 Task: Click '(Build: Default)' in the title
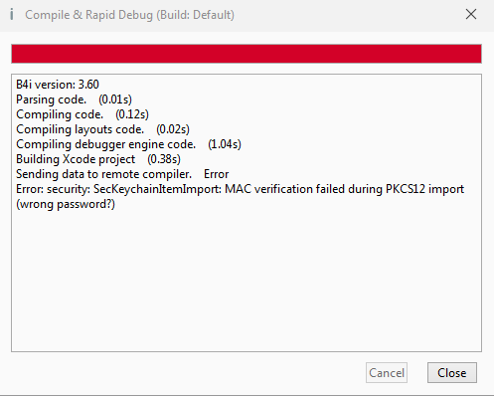[x=195, y=15]
